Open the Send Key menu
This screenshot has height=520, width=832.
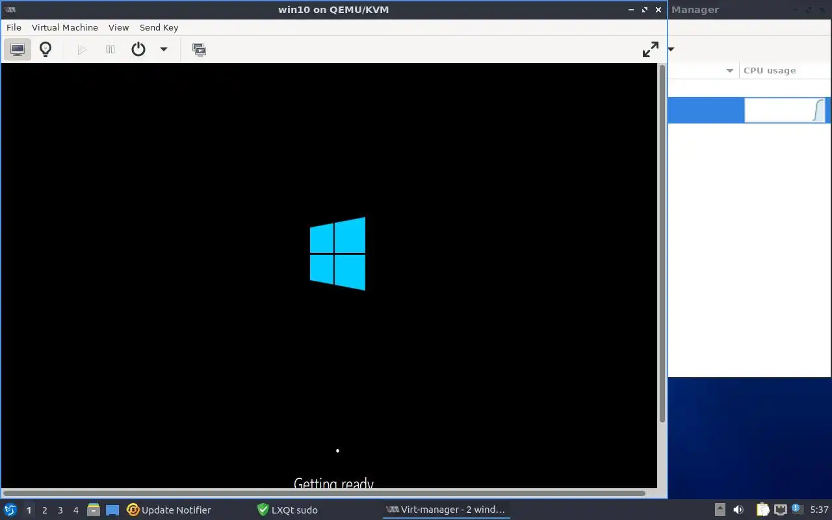tap(159, 27)
